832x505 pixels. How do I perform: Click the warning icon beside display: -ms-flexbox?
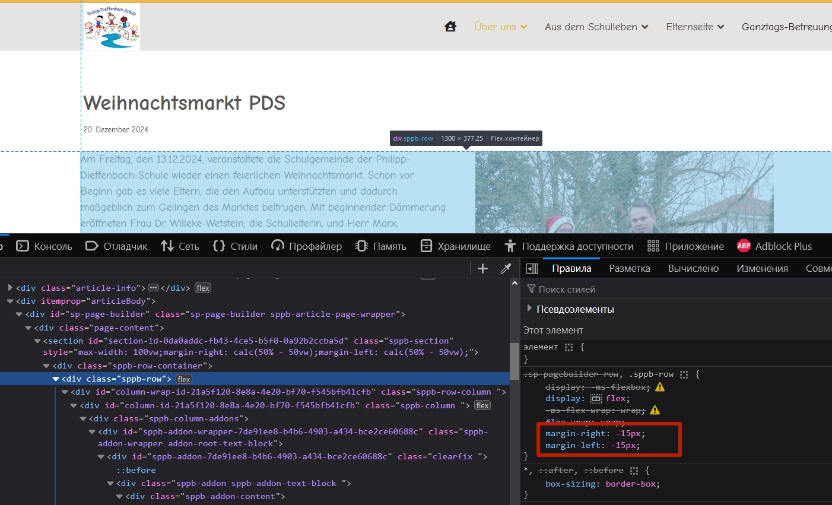tap(660, 387)
